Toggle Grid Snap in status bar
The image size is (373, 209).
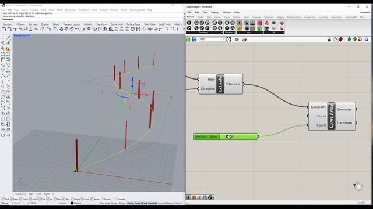pyautogui.click(x=105, y=203)
